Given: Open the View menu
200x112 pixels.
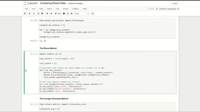Looking at the screenshot, I should [41, 9].
